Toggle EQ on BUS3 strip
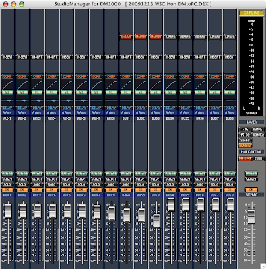 (156, 93)
